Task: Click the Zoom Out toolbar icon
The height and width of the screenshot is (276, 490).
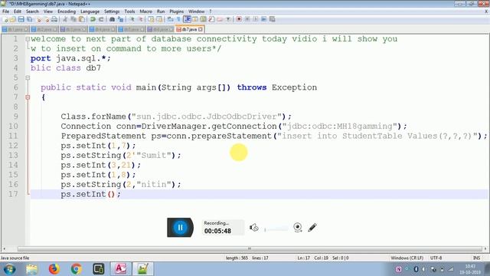Action: (141, 19)
